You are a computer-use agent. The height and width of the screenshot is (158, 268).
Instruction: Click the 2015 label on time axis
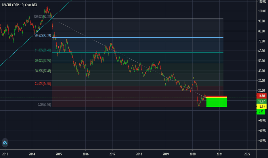pos(59,154)
